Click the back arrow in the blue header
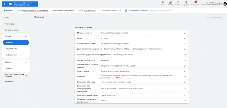 (x=4, y=4)
